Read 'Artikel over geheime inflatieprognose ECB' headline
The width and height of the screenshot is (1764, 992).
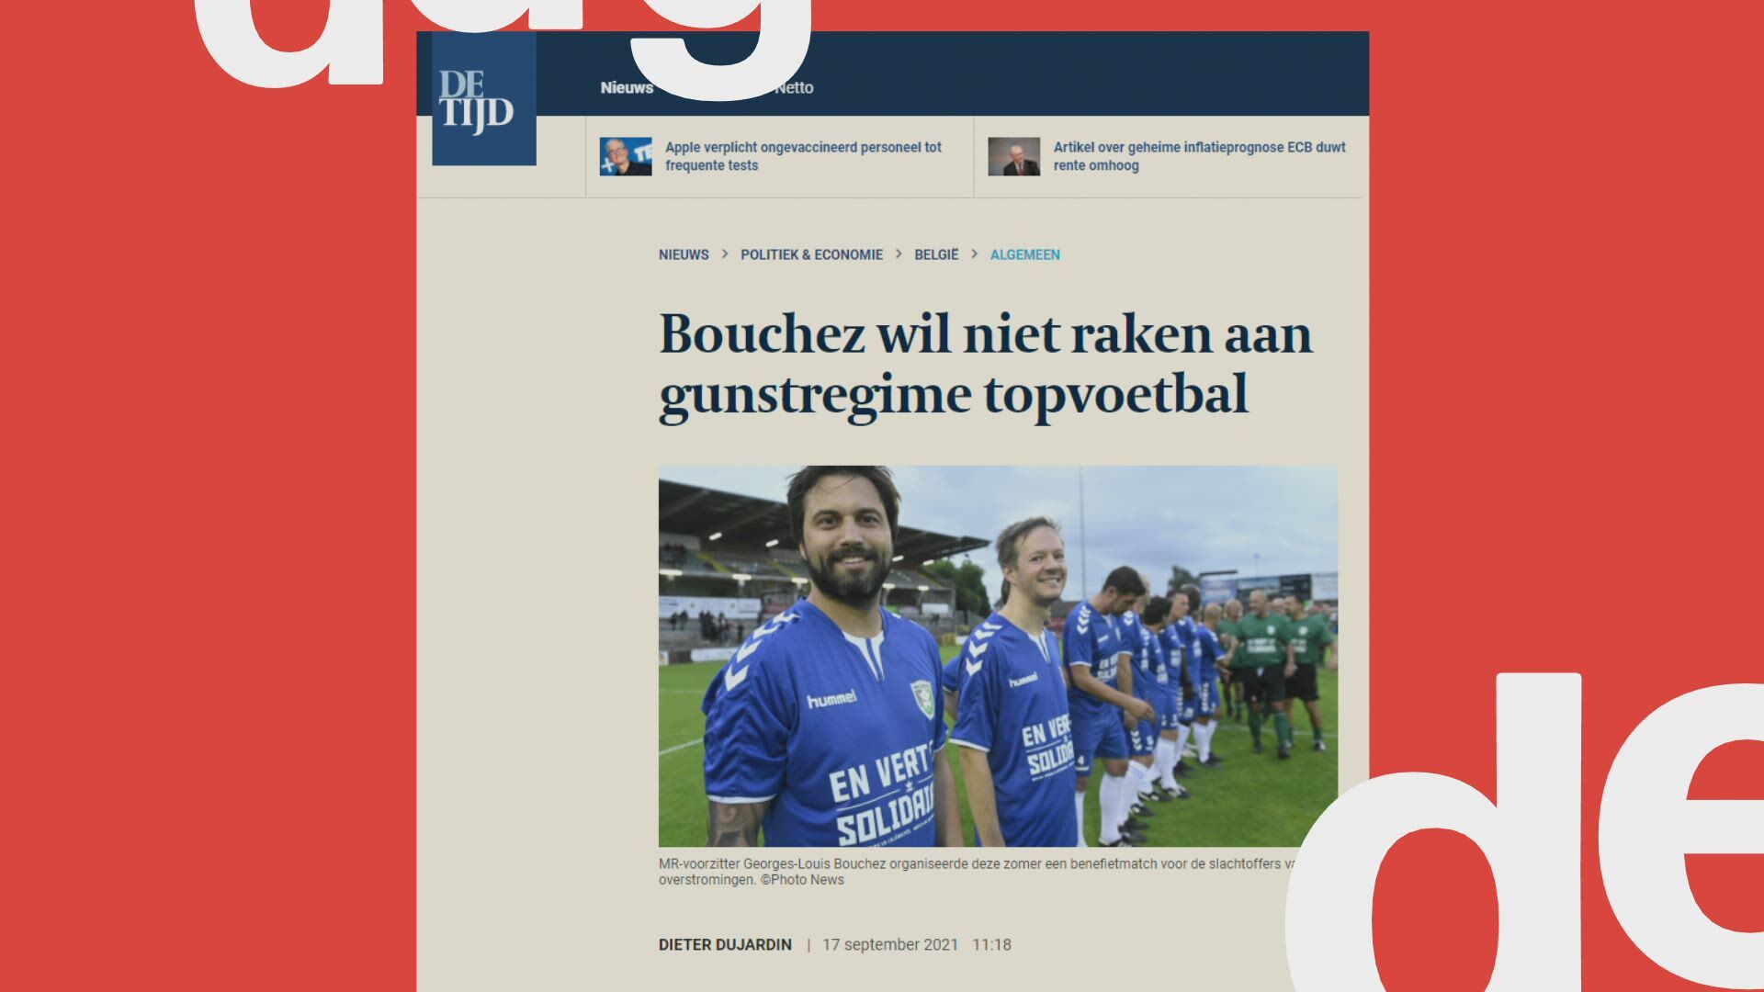point(1199,156)
